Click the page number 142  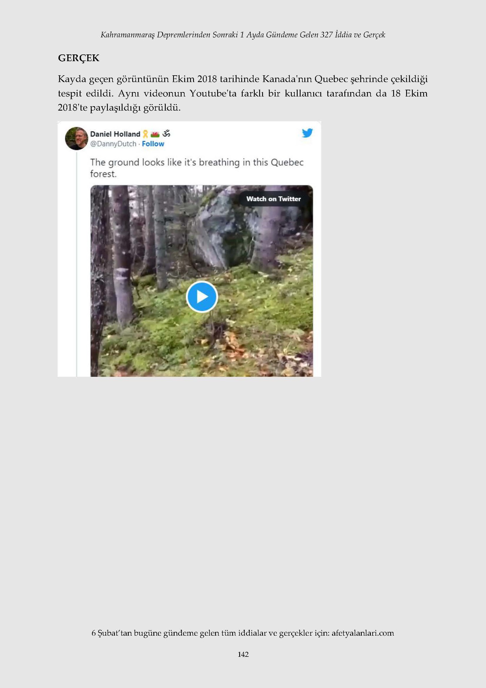[x=243, y=654]
